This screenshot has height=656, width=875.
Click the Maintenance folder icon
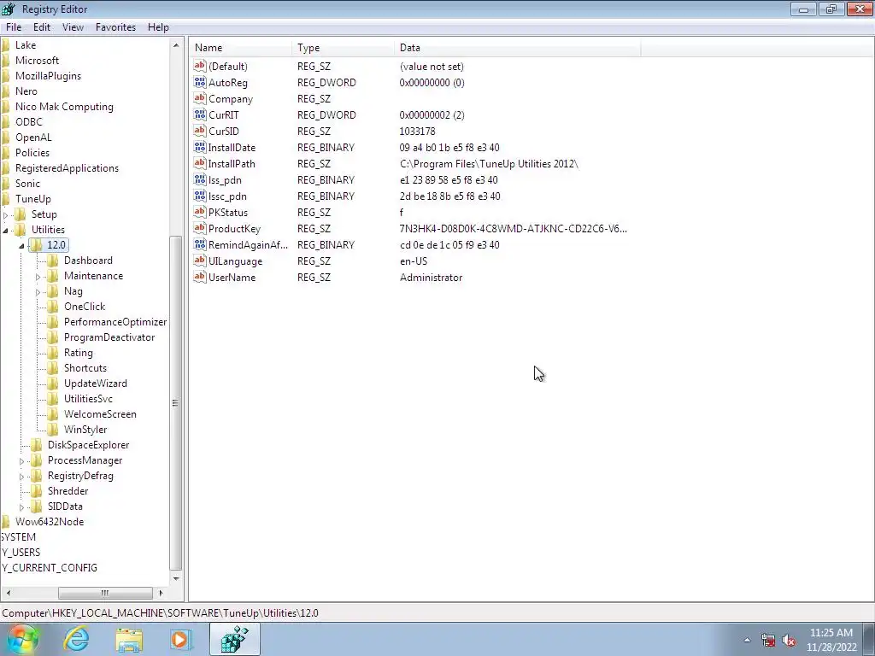53,276
